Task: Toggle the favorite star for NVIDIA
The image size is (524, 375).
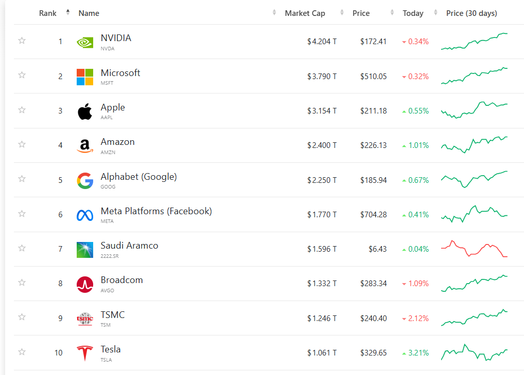Action: [x=22, y=41]
